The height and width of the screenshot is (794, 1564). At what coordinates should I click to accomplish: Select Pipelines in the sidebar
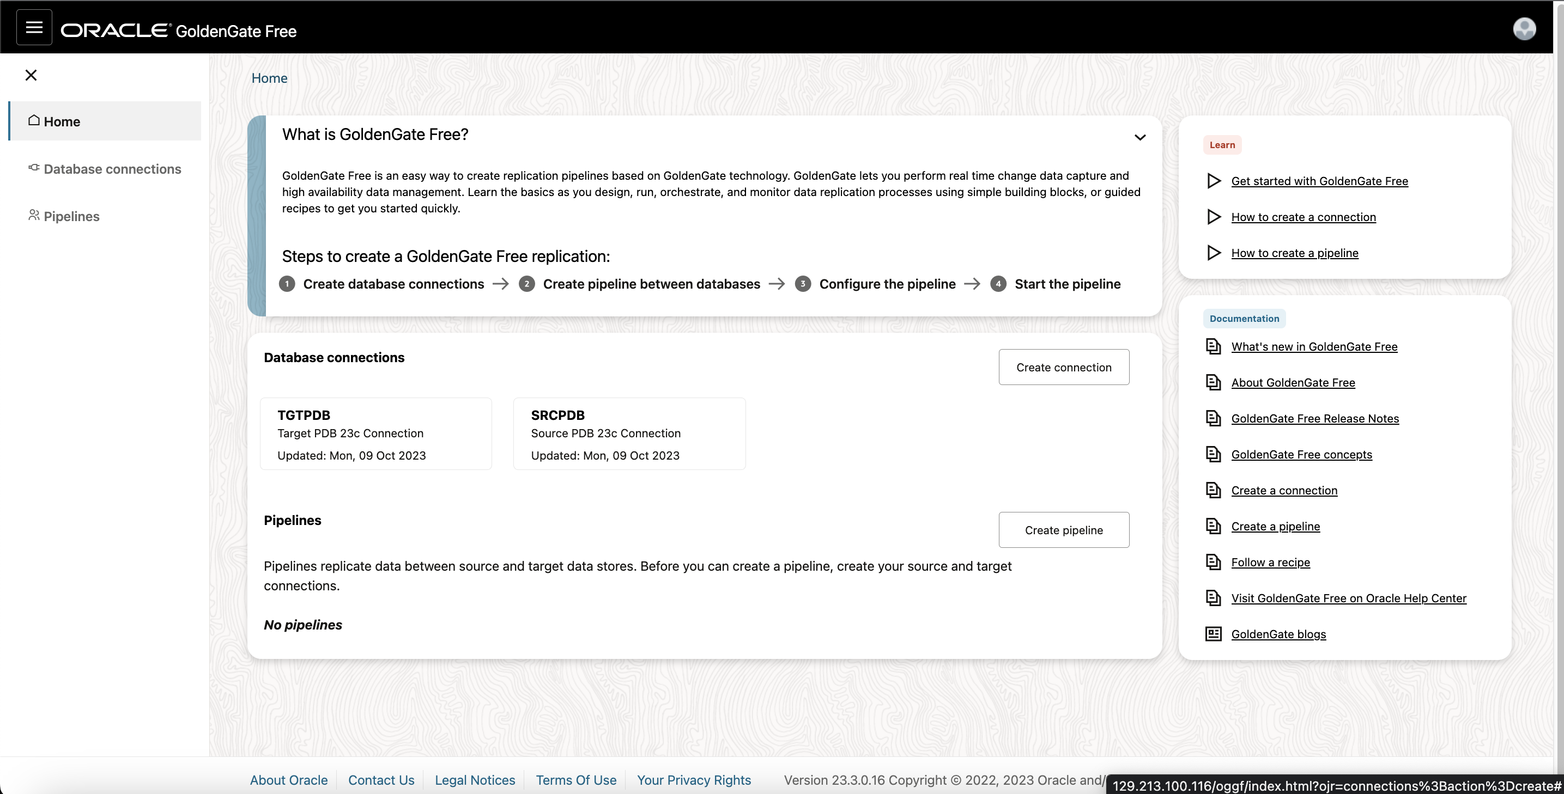coord(71,216)
